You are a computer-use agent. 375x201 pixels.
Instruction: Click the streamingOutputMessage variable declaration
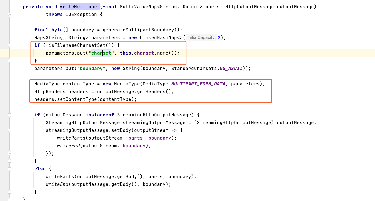(x=154, y=122)
